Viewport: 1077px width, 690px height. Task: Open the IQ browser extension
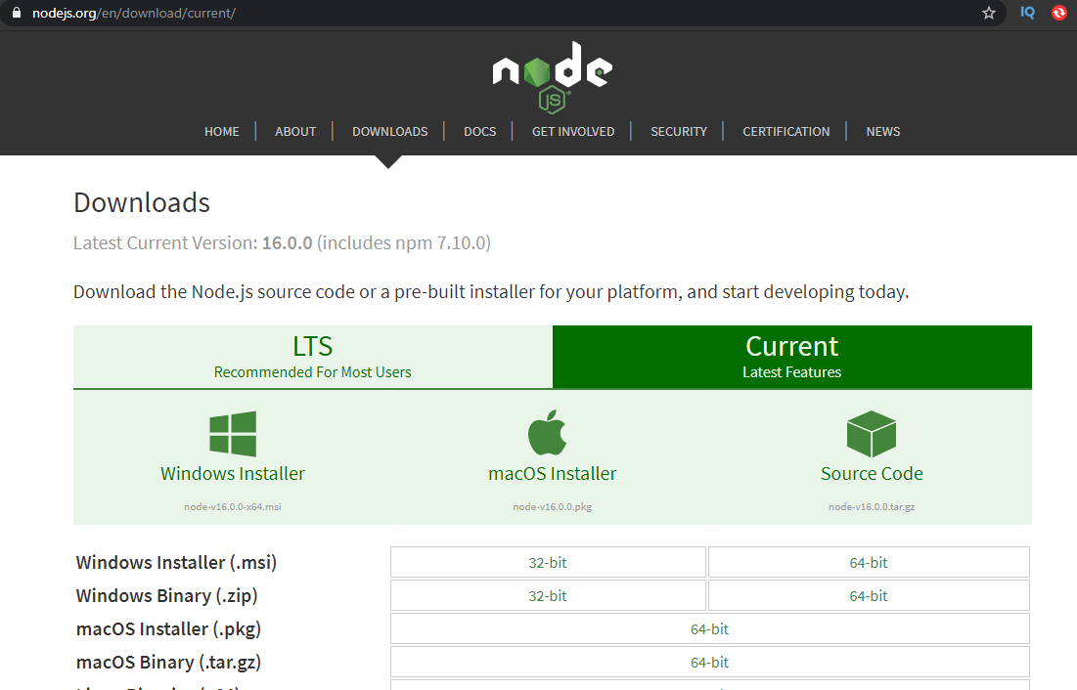(x=1027, y=13)
